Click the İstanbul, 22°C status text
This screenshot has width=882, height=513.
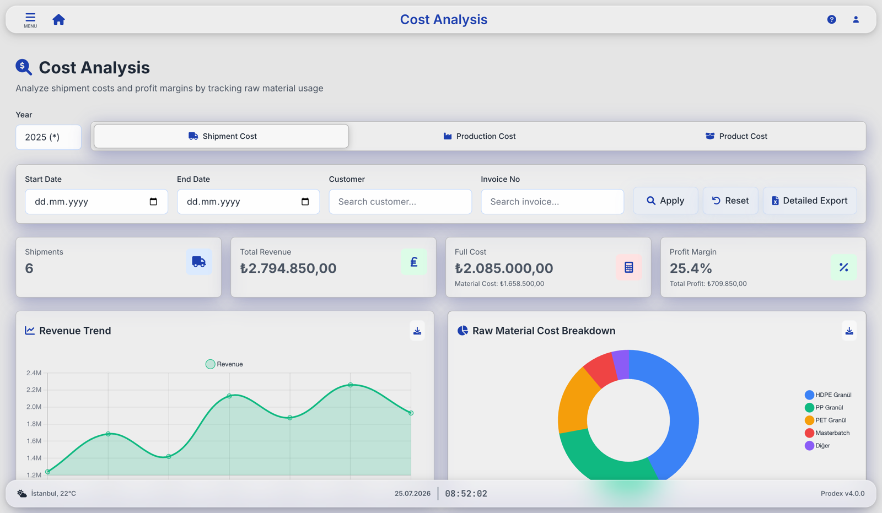(x=53, y=493)
